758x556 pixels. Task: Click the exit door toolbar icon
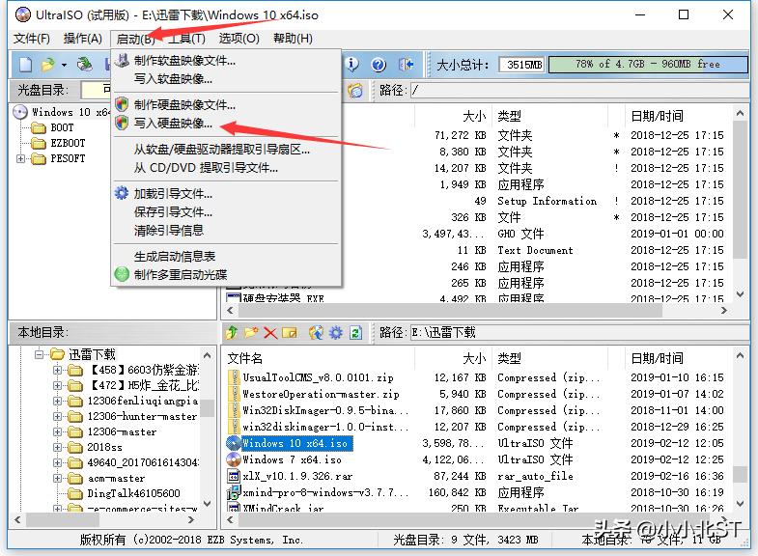(x=406, y=65)
